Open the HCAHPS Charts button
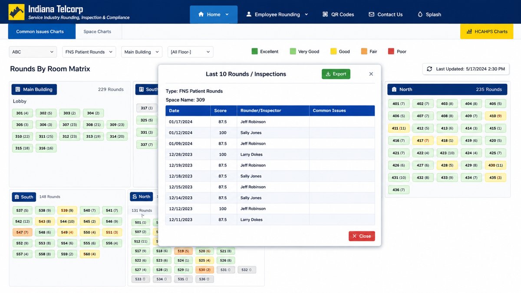The width and height of the screenshot is (521, 293). pyautogui.click(x=486, y=32)
